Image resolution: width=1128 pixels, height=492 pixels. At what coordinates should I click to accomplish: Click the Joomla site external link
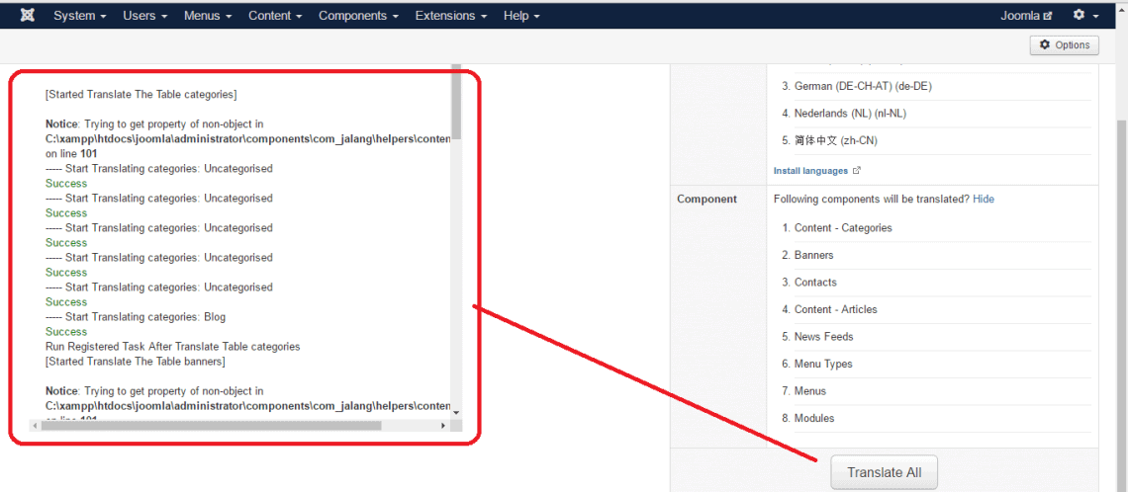[x=1026, y=16]
